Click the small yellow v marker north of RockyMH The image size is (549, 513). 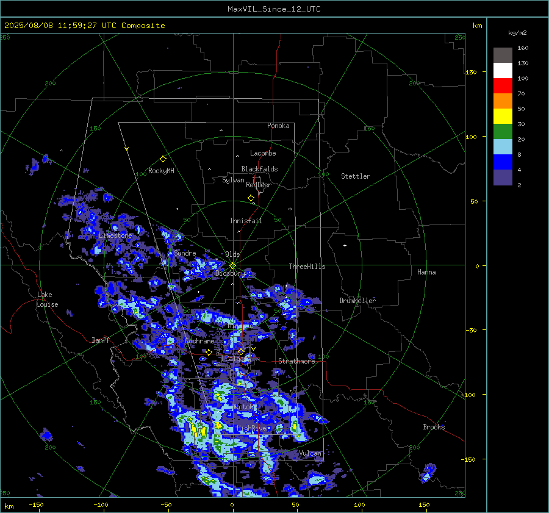tap(127, 149)
